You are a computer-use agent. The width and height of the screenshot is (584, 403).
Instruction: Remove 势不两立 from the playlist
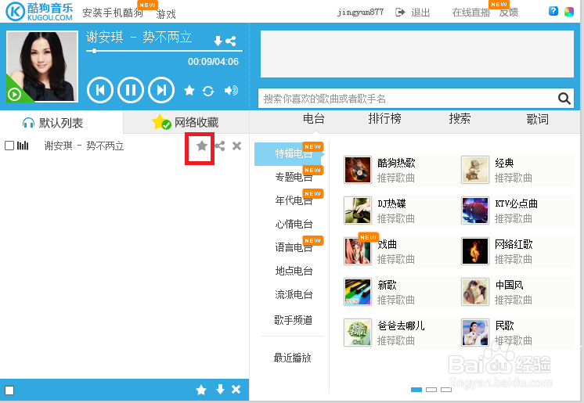[x=236, y=146]
